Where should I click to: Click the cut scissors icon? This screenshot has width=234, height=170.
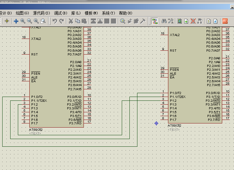(x=71, y=21)
